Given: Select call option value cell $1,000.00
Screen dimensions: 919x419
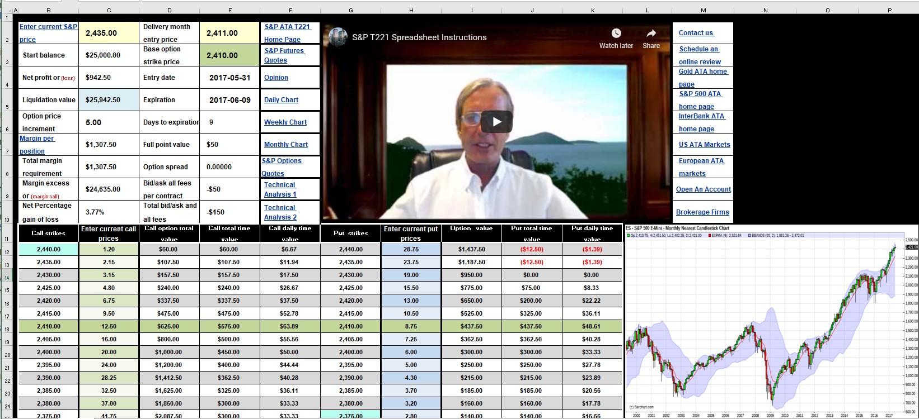Looking at the screenshot, I should pos(169,352).
